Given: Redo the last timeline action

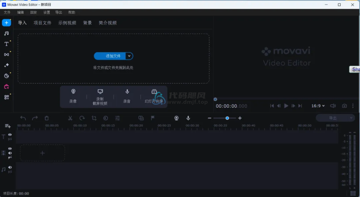Looking at the screenshot, I should 35,118.
